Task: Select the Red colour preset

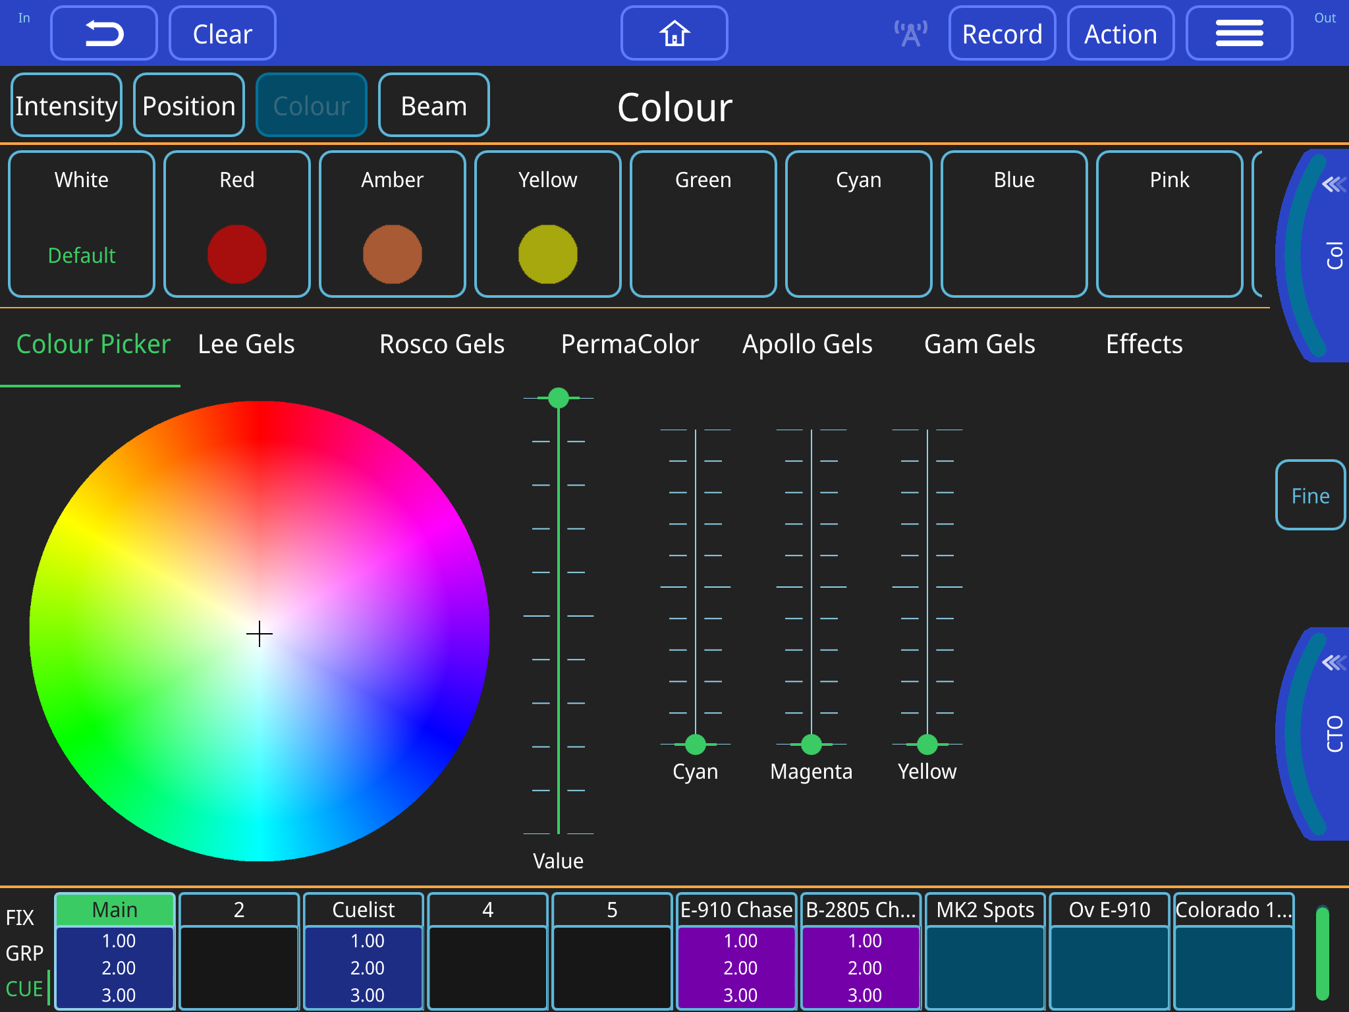Action: pyautogui.click(x=236, y=224)
